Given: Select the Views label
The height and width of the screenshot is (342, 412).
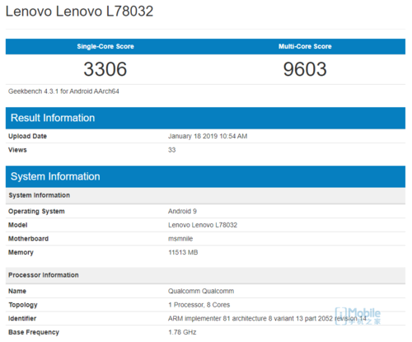Looking at the screenshot, I should [x=17, y=150].
